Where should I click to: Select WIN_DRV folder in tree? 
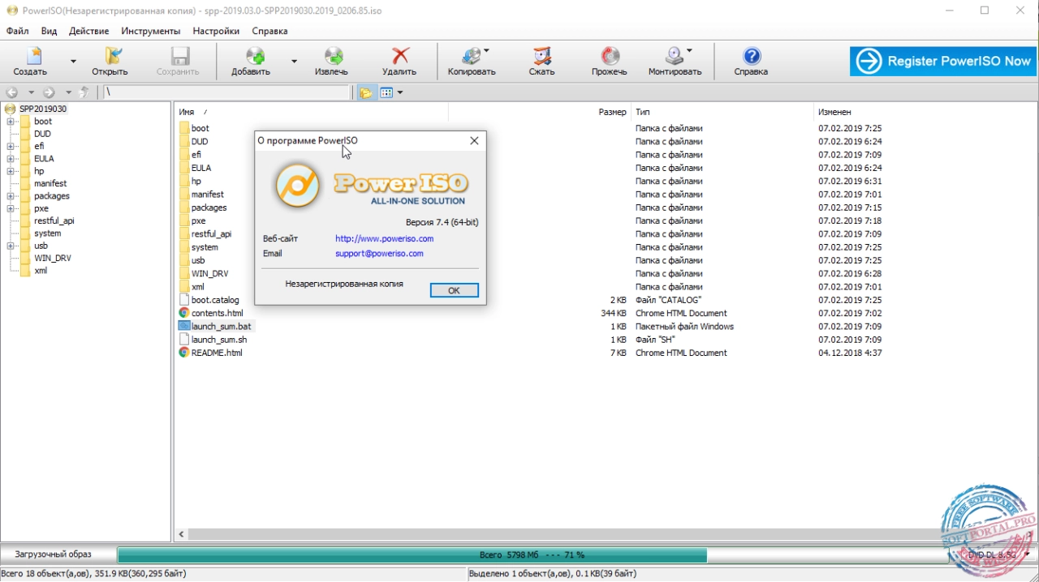click(53, 258)
